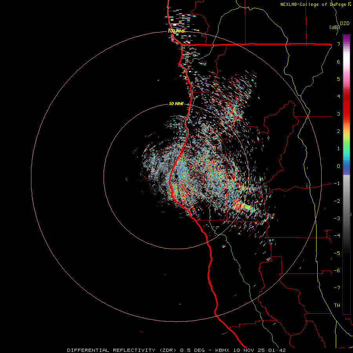Click the 100 NMI range ring label
This screenshot has height=353, width=353.
(x=176, y=31)
